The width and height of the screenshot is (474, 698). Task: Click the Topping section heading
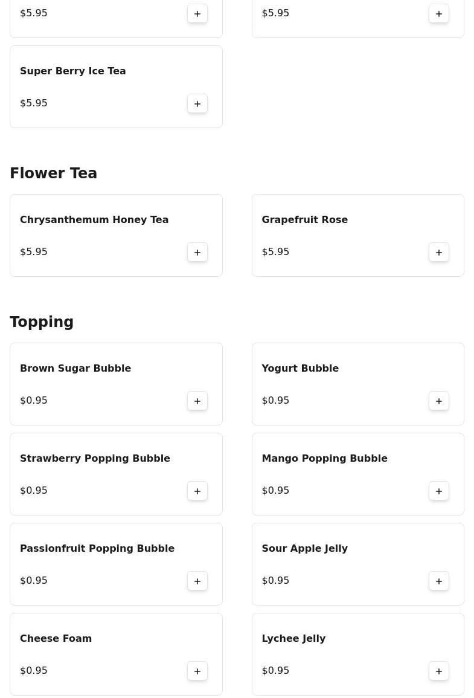(42, 322)
